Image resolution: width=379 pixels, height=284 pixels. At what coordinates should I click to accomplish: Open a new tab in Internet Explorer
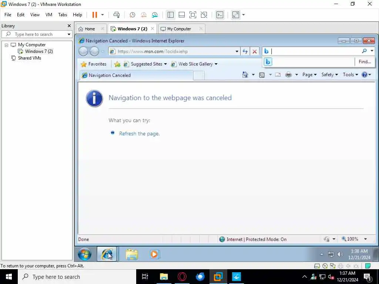199,75
